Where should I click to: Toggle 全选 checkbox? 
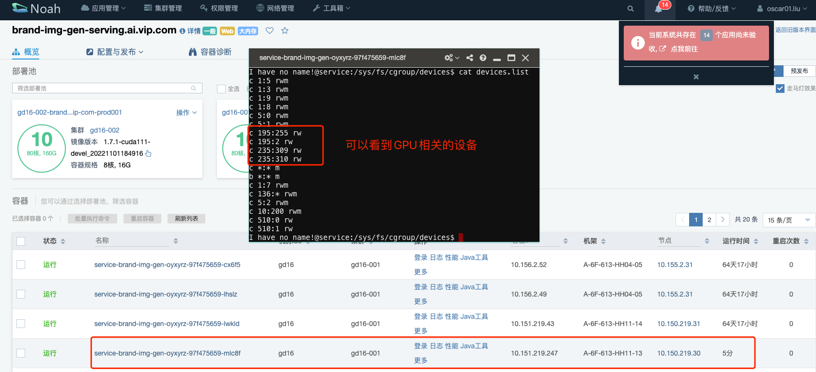point(221,89)
